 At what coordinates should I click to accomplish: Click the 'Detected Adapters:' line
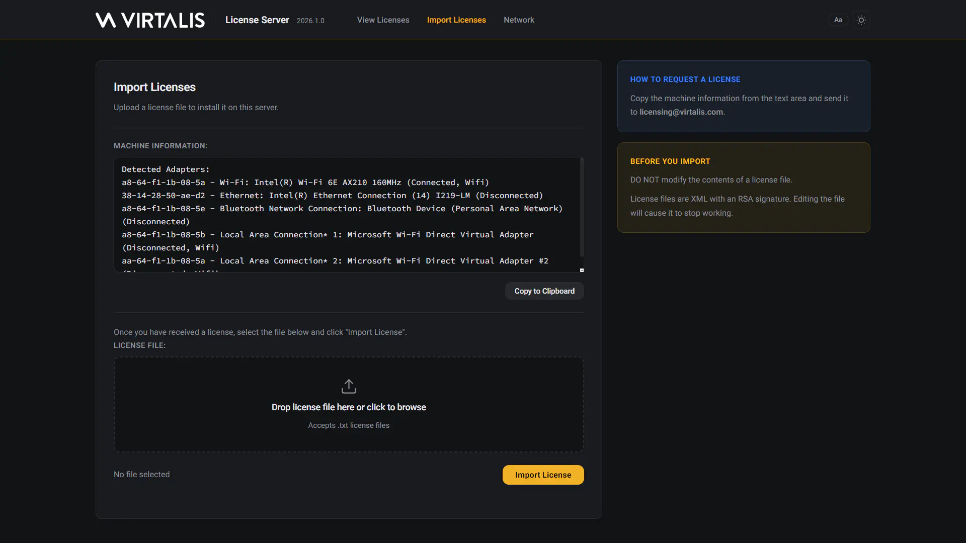click(166, 169)
